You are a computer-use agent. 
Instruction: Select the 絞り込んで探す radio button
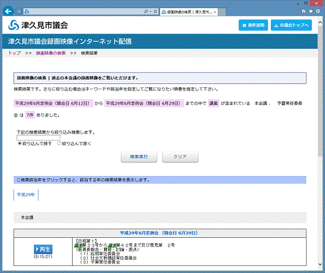(19, 144)
